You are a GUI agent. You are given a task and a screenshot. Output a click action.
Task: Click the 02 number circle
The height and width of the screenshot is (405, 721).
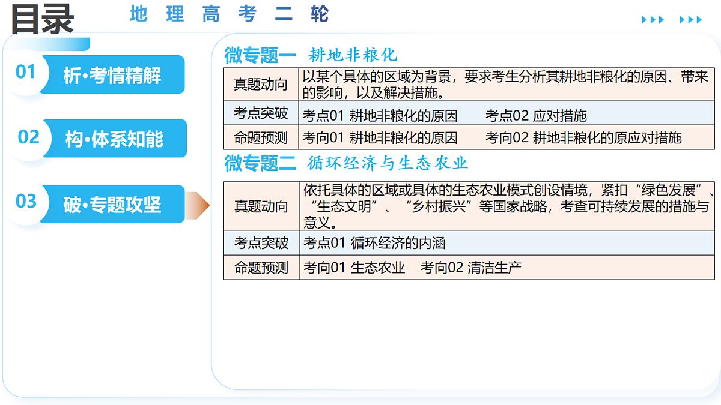tap(28, 137)
